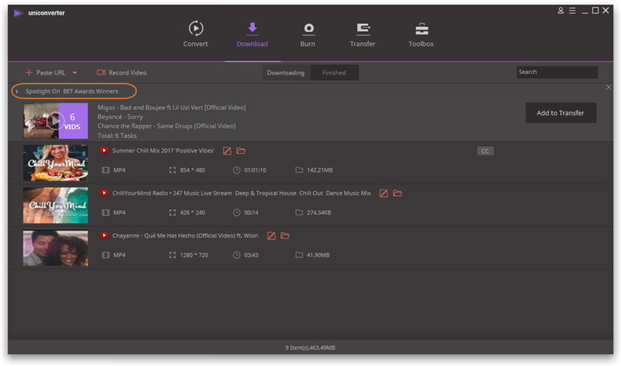Click the '01:01:10' duration value
The height and width of the screenshot is (366, 621).
[x=255, y=170]
